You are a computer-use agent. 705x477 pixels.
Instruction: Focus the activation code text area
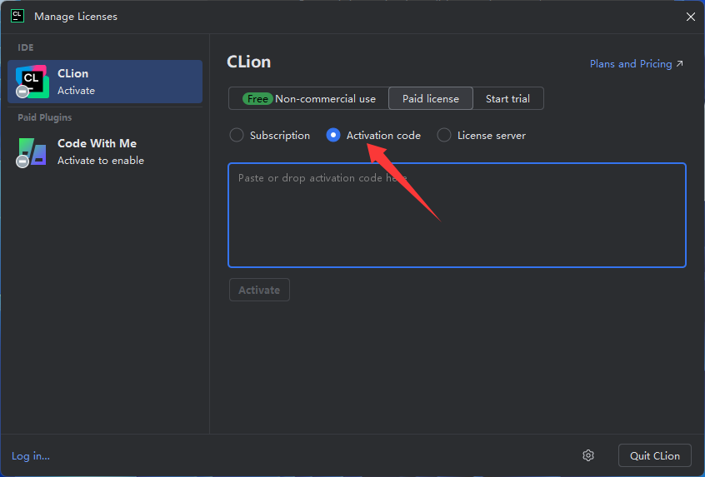coord(457,215)
